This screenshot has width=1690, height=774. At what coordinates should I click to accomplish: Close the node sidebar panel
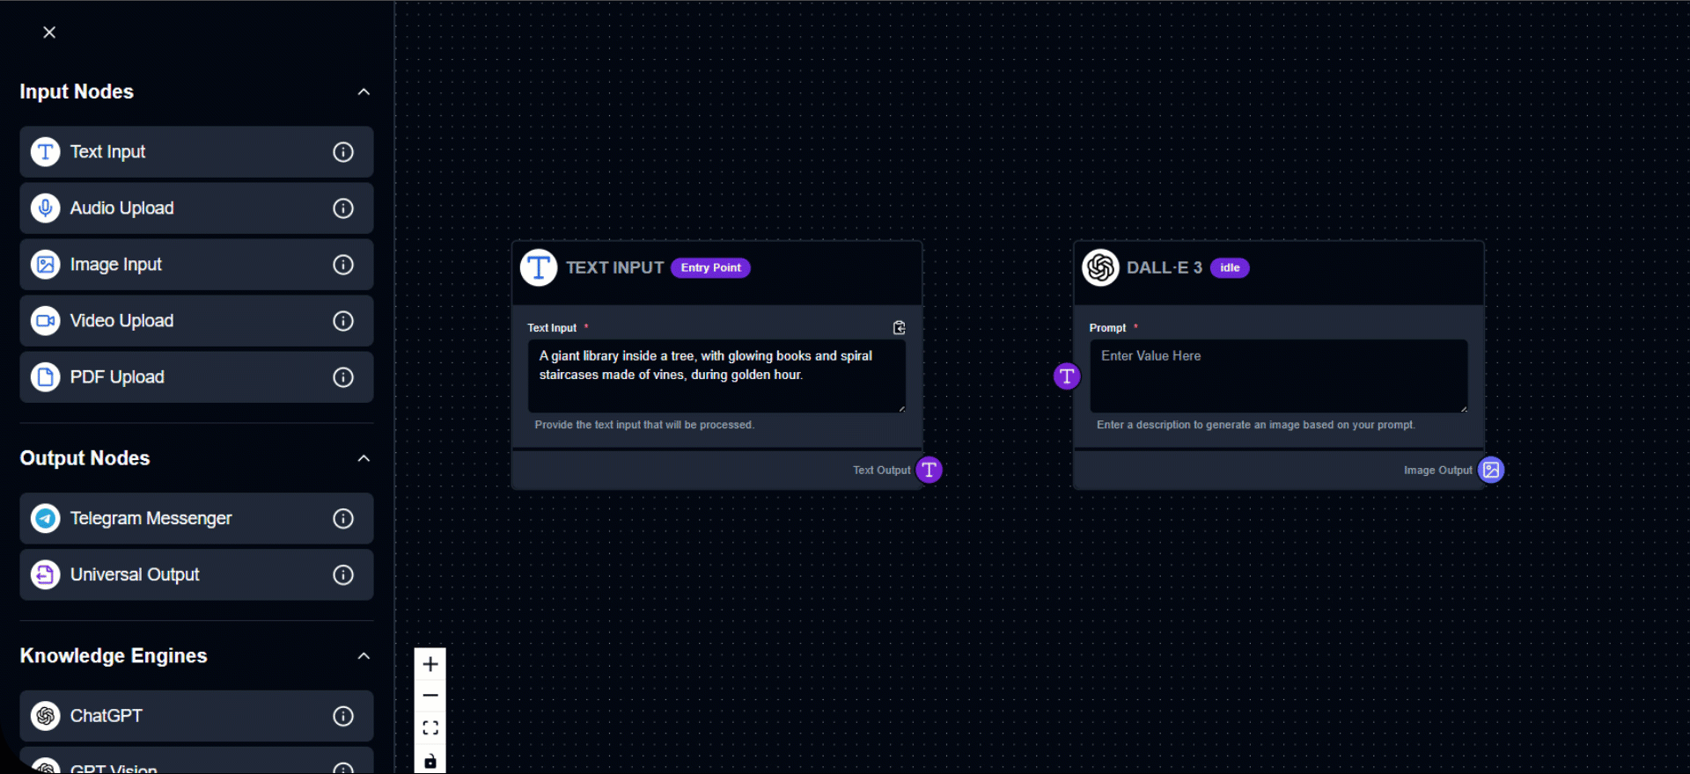click(49, 33)
